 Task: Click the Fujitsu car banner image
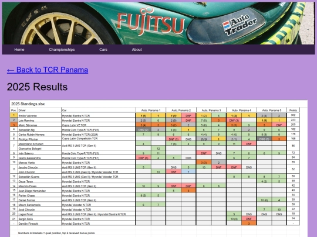[158, 23]
